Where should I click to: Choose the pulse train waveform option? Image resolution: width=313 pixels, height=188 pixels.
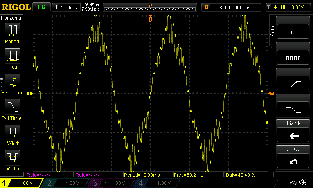tap(293, 57)
